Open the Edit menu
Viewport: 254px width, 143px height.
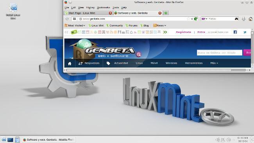(73, 7)
